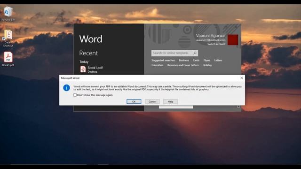Viewport: 301px width, 169px height.
Task: Click the Switch account link
Action: [x=216, y=44]
